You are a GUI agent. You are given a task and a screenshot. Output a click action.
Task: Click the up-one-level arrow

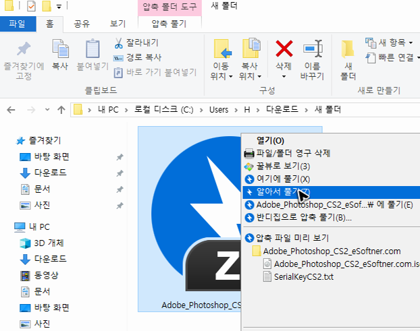click(61, 110)
